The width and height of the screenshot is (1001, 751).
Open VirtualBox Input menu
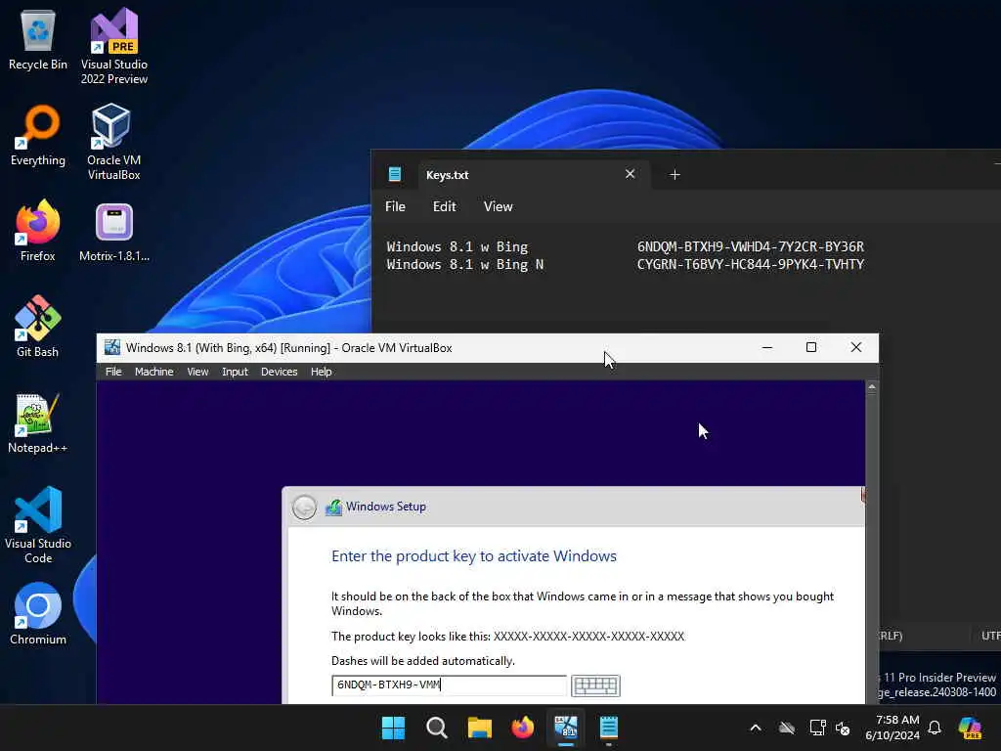pos(235,372)
